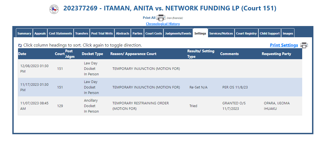Viewport: 326px width, 146px height.
Task: Open the Parties tab
Action: (x=137, y=33)
